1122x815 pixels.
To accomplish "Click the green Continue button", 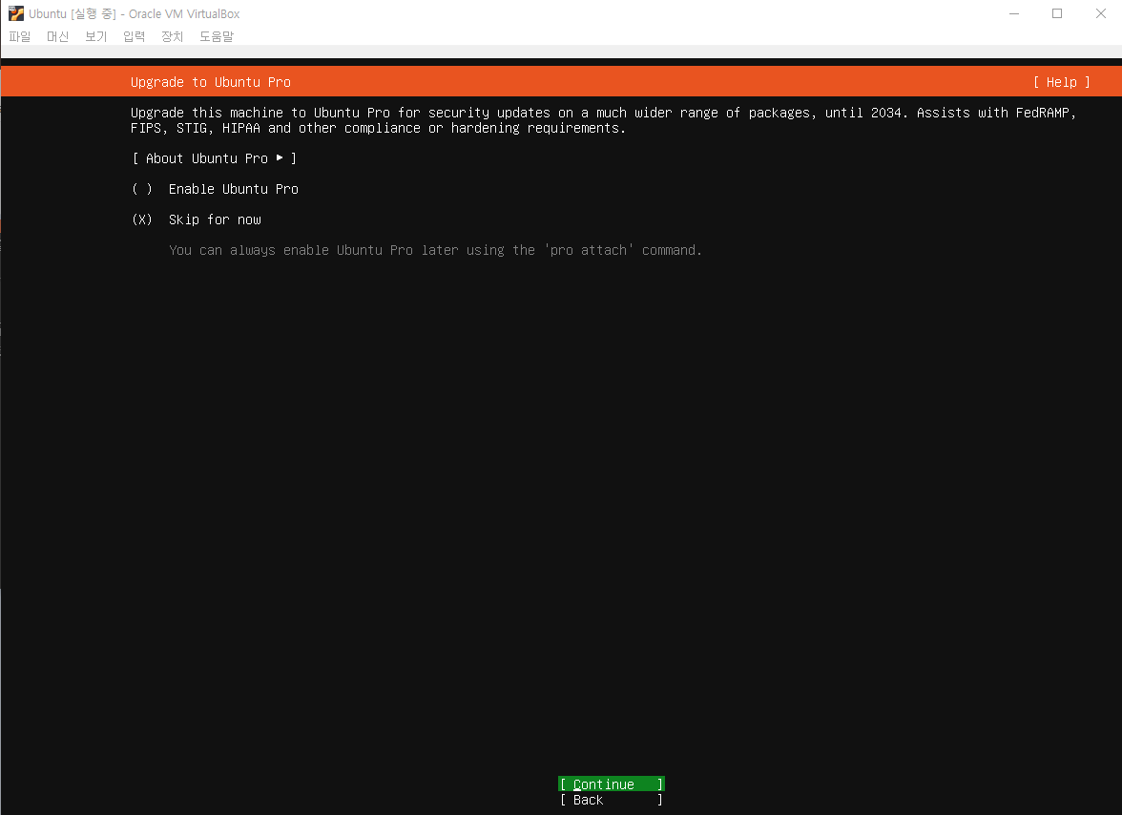I will pyautogui.click(x=611, y=784).
